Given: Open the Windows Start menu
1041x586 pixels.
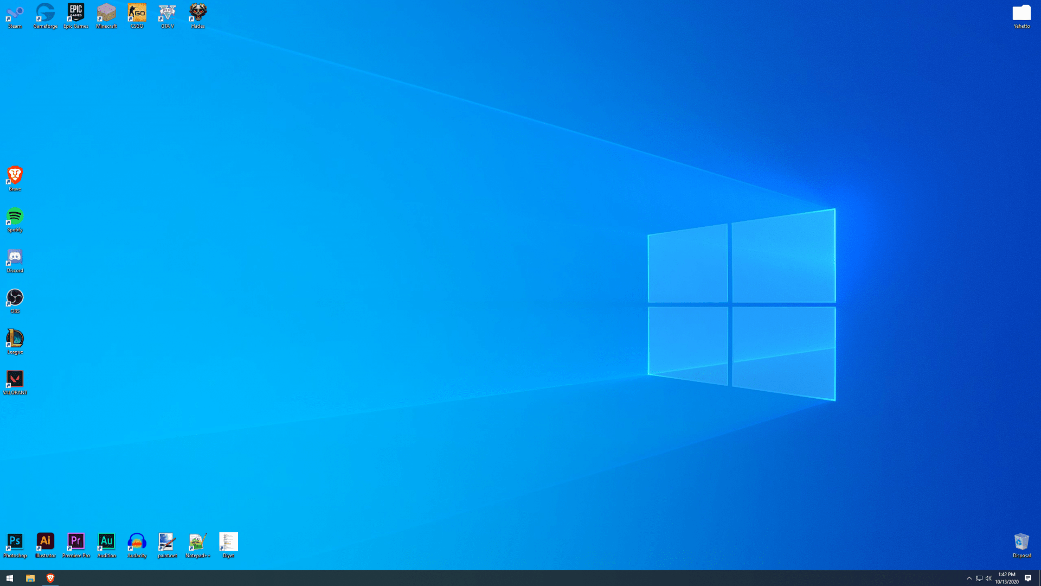Looking at the screenshot, I should coord(9,578).
